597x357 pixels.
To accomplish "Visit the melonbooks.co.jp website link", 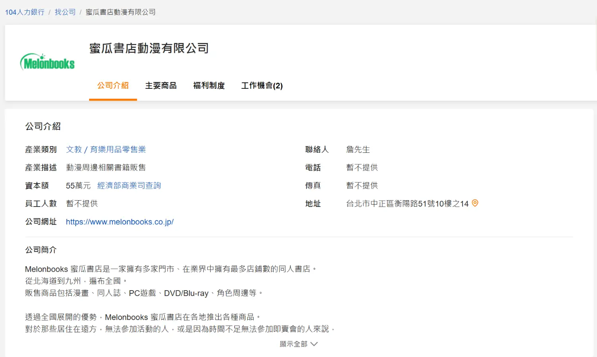I will [x=120, y=222].
